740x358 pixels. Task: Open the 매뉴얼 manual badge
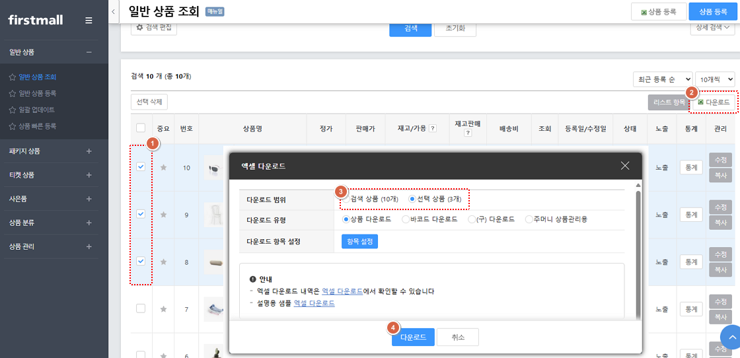pyautogui.click(x=215, y=12)
